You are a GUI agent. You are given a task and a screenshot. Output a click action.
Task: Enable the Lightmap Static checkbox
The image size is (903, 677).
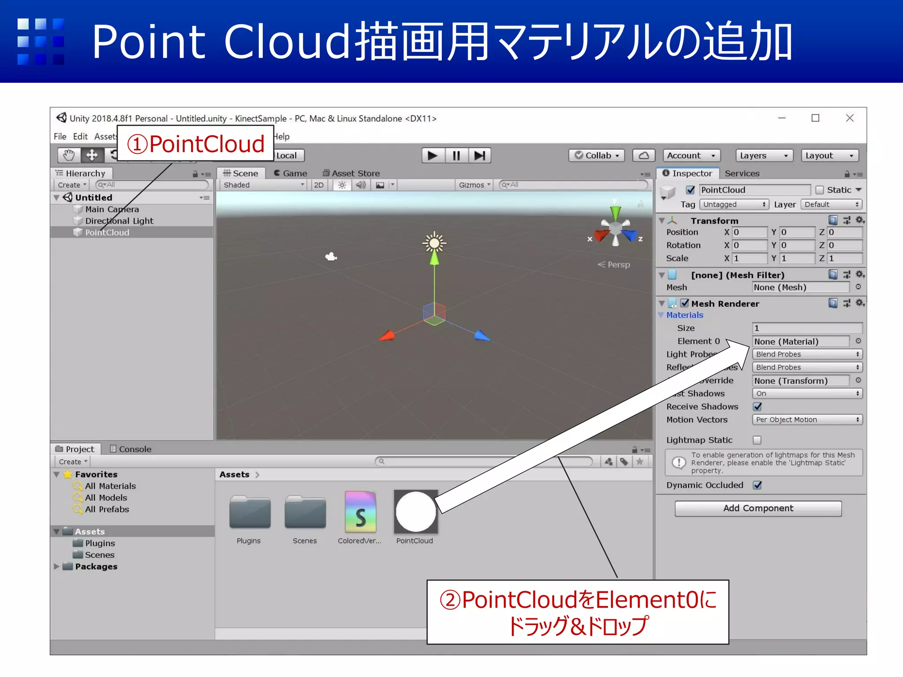click(x=757, y=440)
